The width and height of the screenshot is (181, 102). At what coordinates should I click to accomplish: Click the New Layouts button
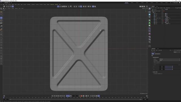[x=175, y=3]
